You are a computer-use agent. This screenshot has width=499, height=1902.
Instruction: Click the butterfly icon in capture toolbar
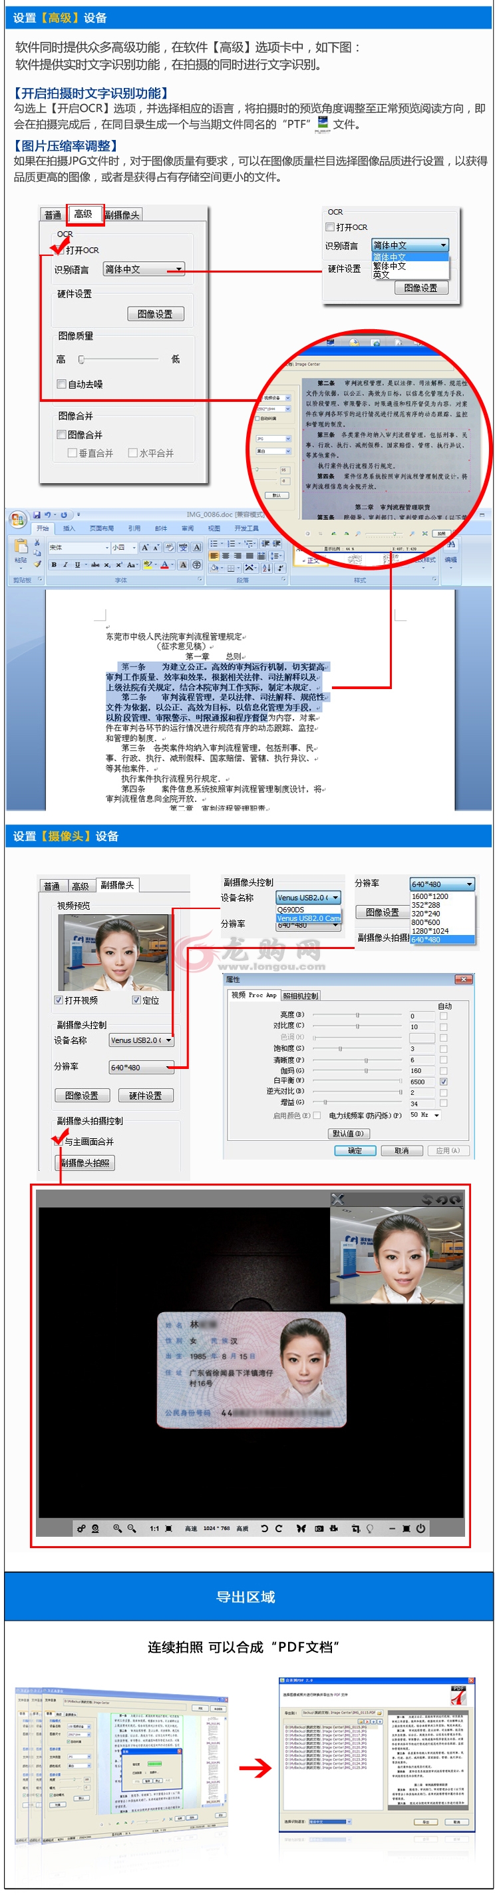click(301, 1528)
